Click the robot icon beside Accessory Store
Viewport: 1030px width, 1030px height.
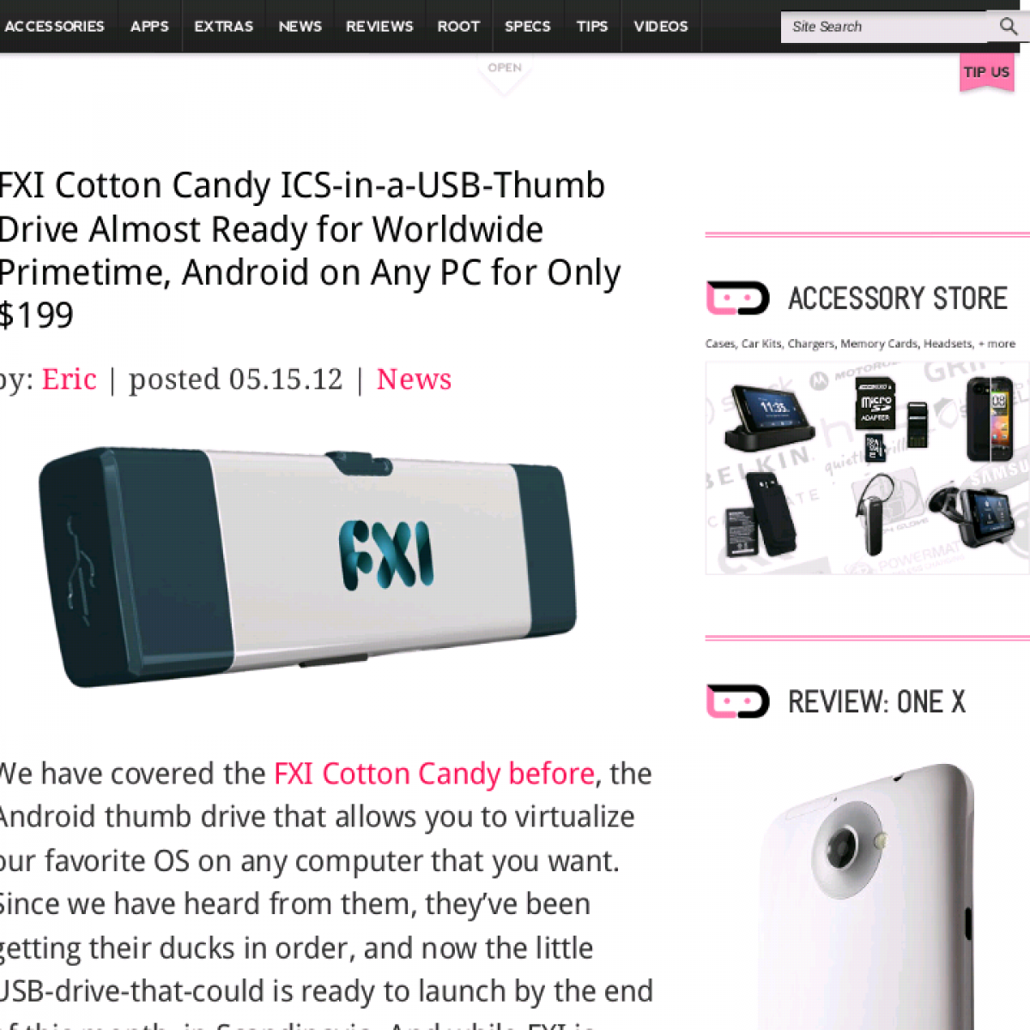tap(737, 298)
